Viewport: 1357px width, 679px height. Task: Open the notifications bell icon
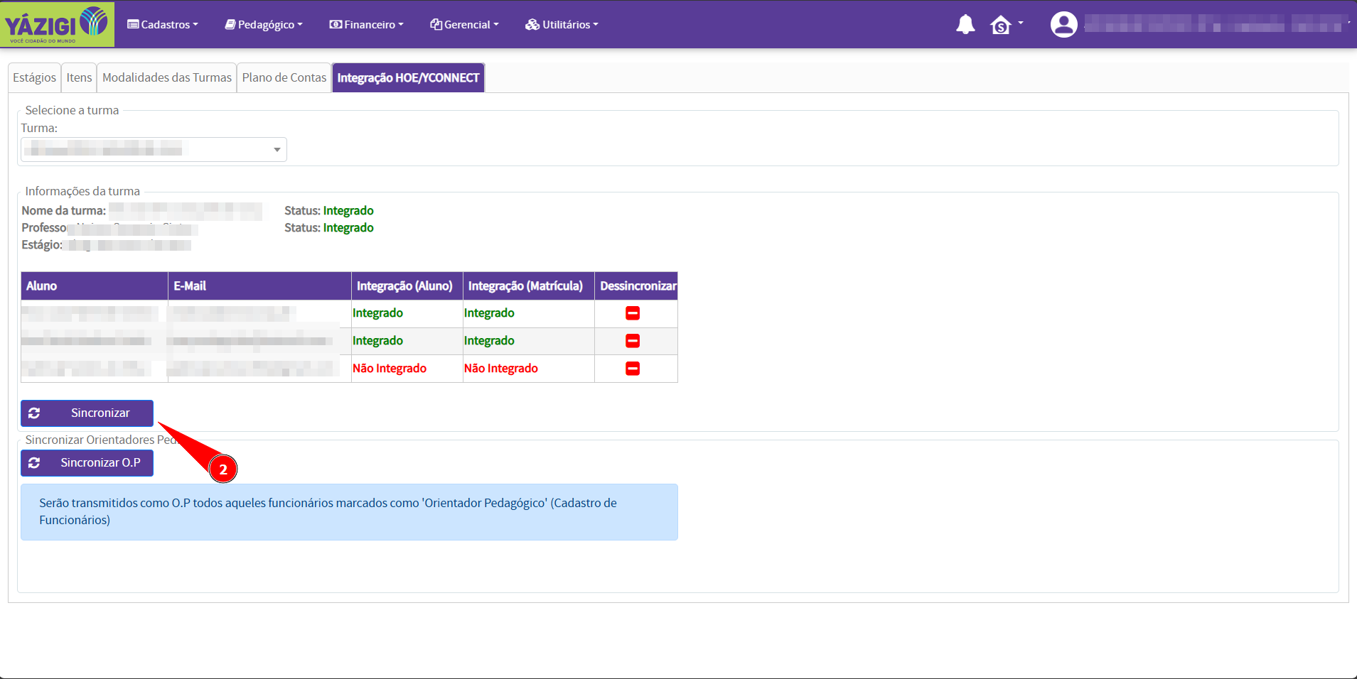(x=965, y=25)
